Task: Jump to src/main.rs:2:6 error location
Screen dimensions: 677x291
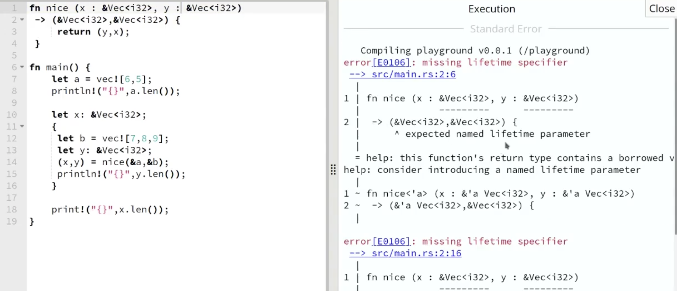Action: coord(402,75)
